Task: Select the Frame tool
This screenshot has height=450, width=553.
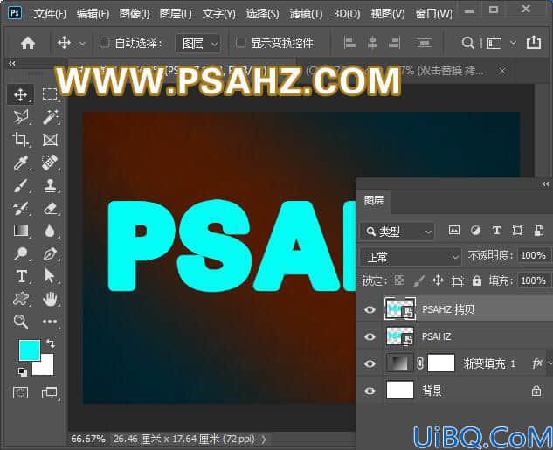Action: 50,140
